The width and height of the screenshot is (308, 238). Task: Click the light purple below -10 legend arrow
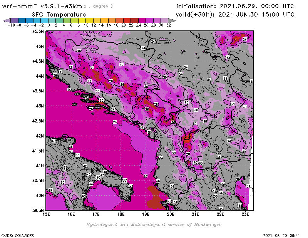[x=7, y=21]
